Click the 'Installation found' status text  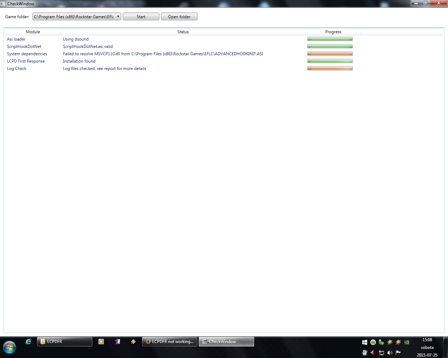(79, 61)
